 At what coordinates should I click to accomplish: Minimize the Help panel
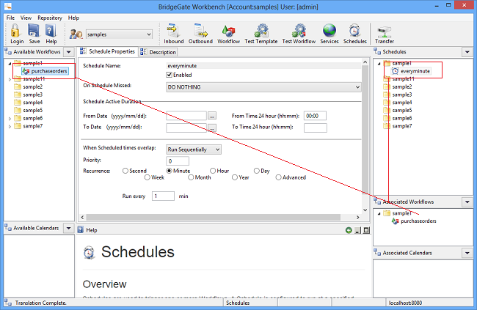click(358, 230)
